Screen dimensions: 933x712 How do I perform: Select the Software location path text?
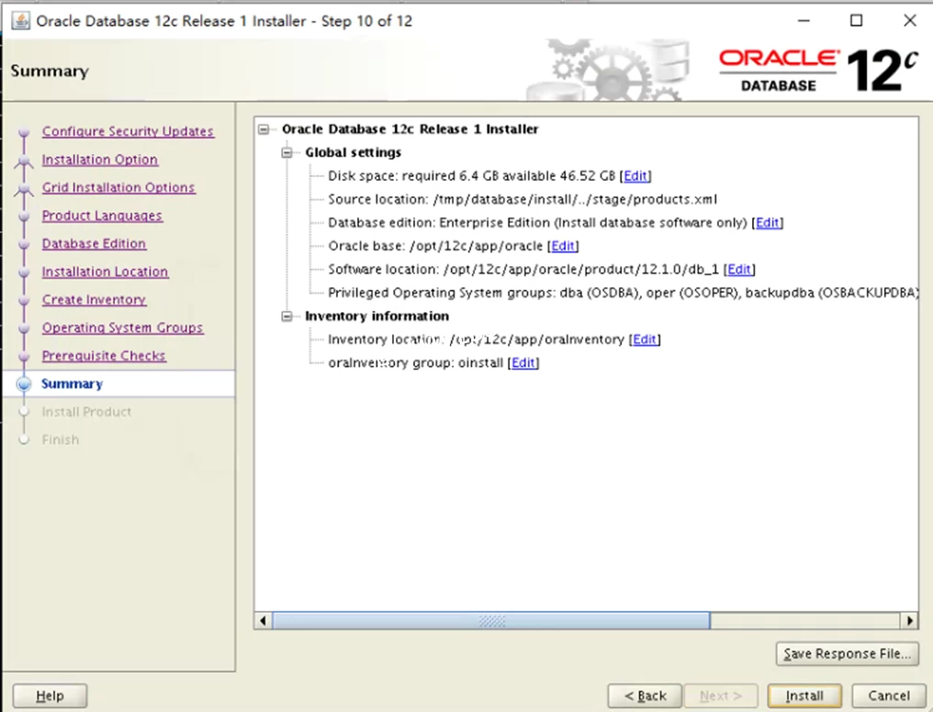(580, 269)
